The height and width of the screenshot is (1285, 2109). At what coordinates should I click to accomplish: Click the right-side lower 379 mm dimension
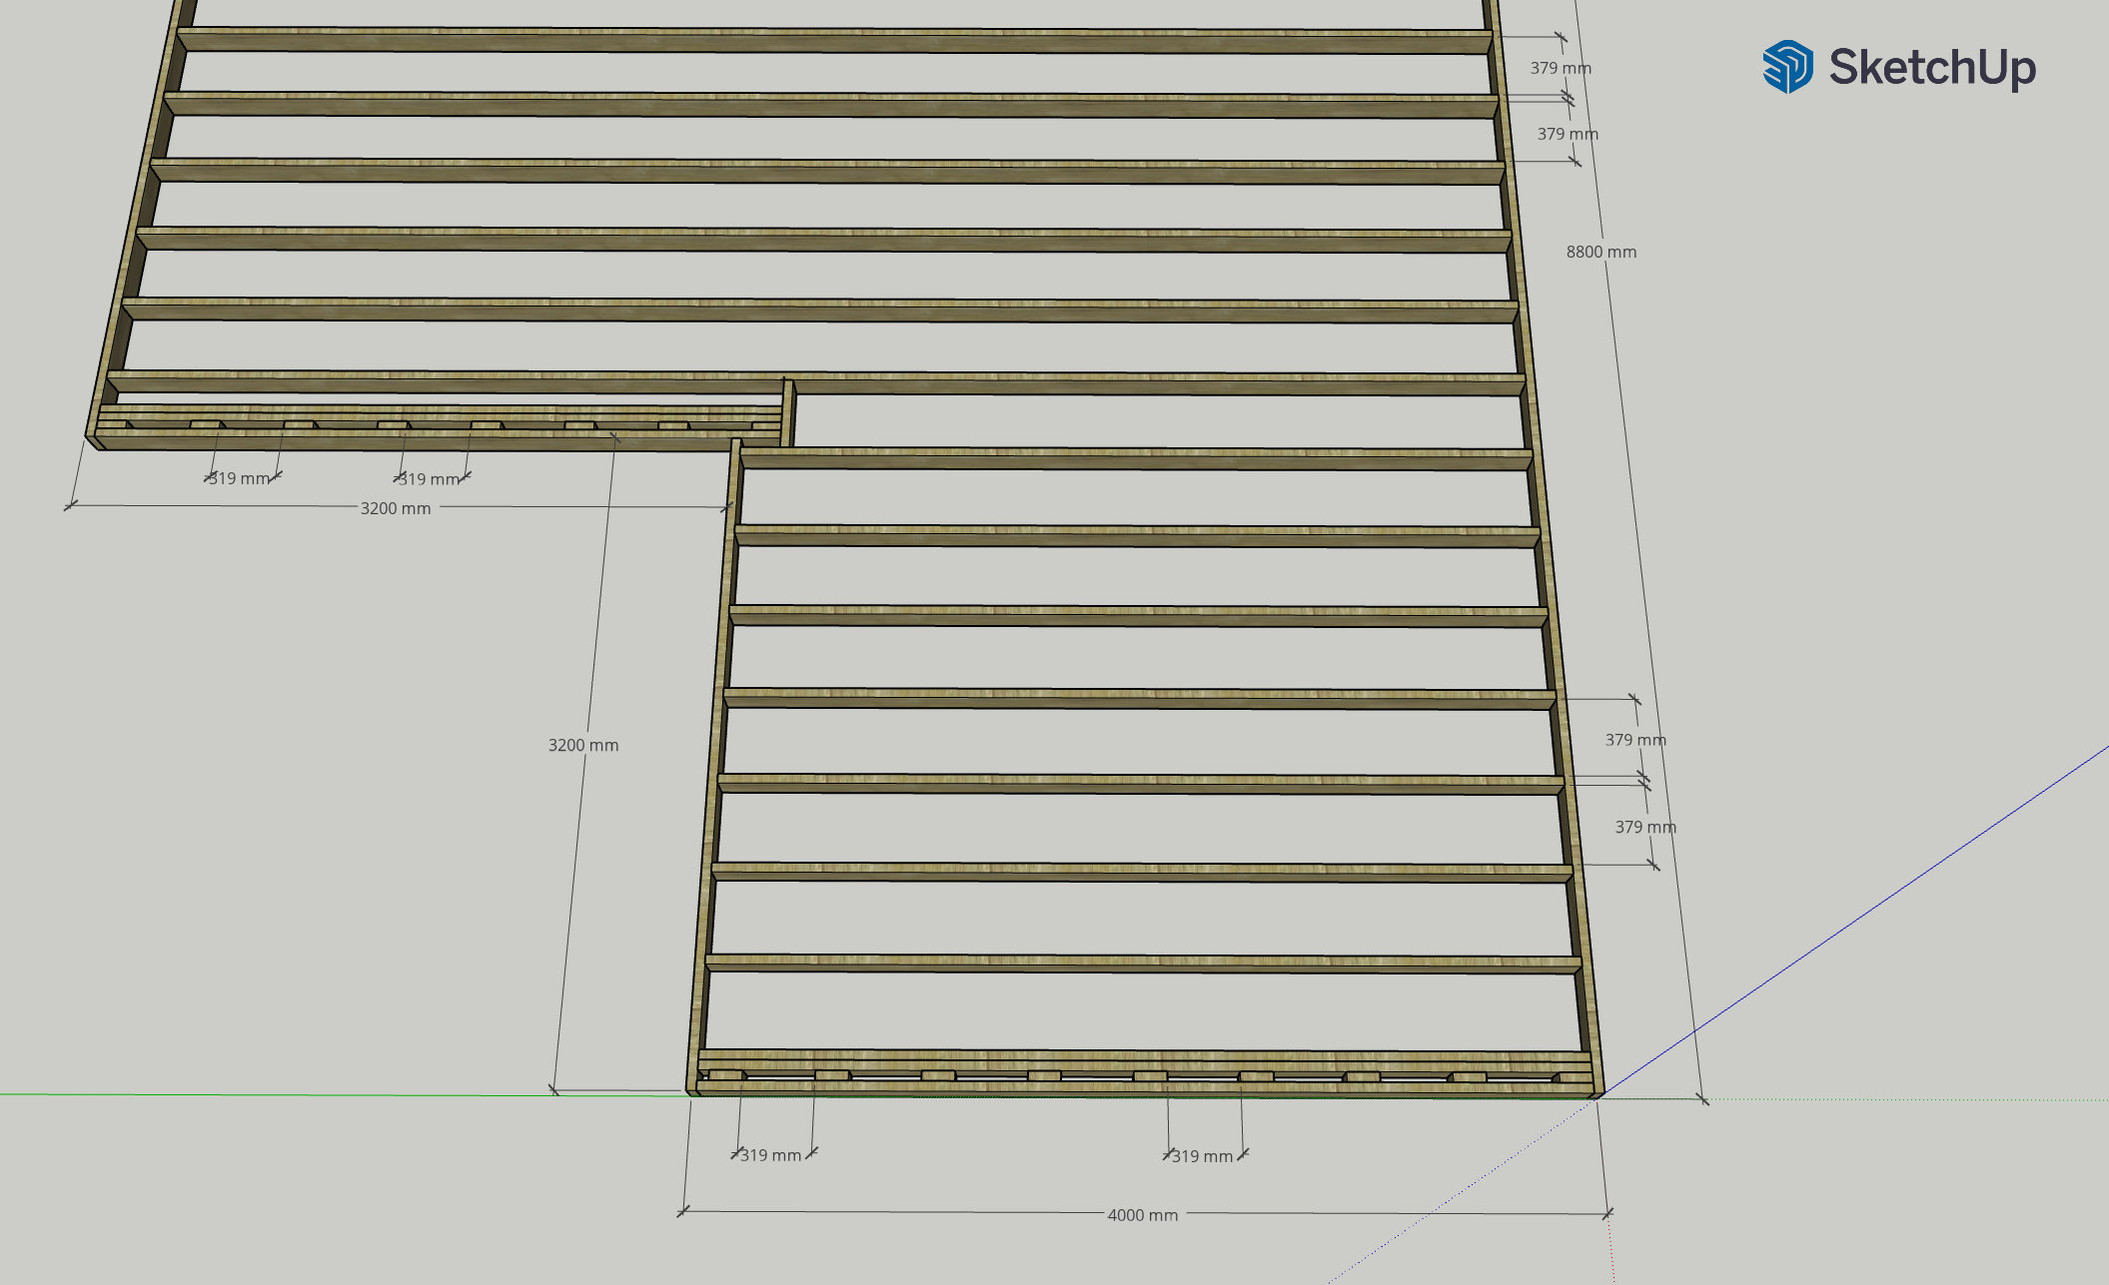pos(1643,826)
